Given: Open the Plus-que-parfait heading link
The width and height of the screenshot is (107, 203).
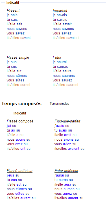Looking at the screenshot, I should click(67, 121).
